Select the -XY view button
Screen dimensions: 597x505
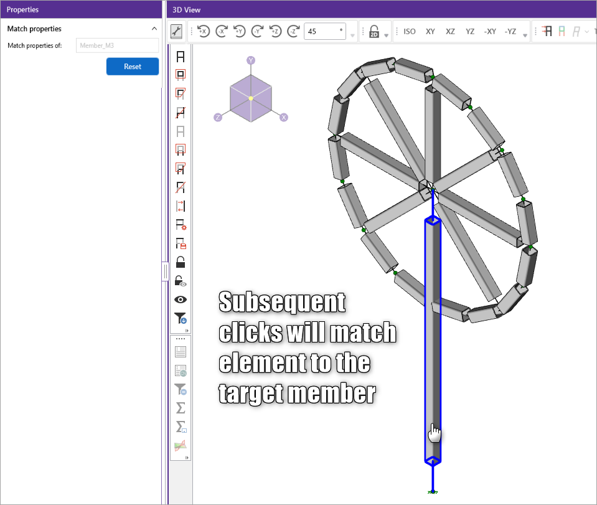point(490,32)
